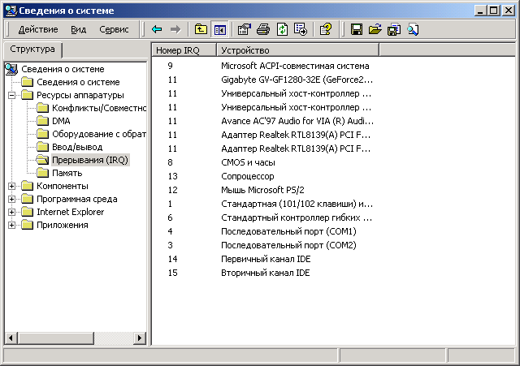The image size is (520, 366).
Task: Click the tree horizontal scrollbar thumb
Action: [56, 338]
